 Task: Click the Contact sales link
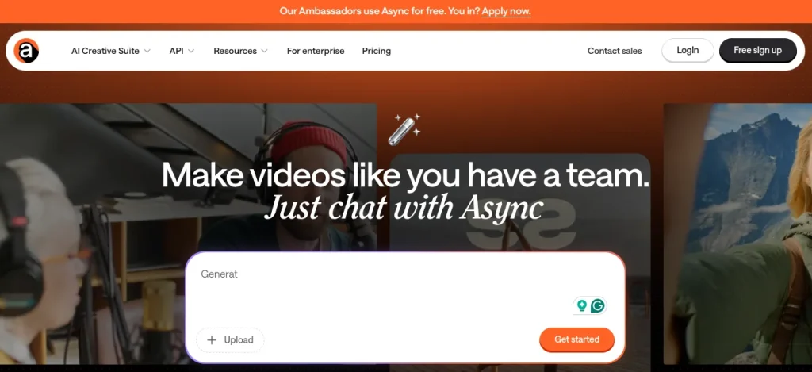pyautogui.click(x=615, y=51)
